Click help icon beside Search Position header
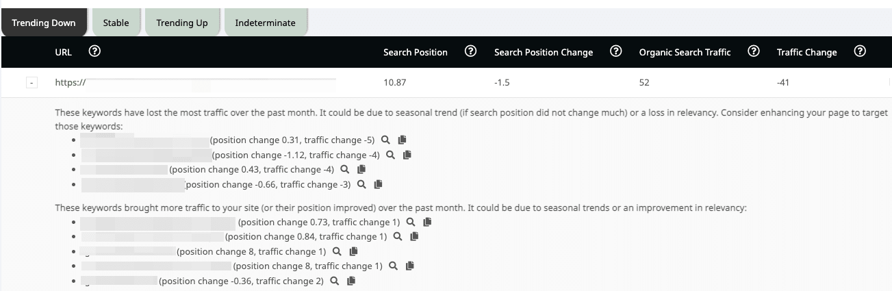This screenshot has width=892, height=291. [470, 51]
